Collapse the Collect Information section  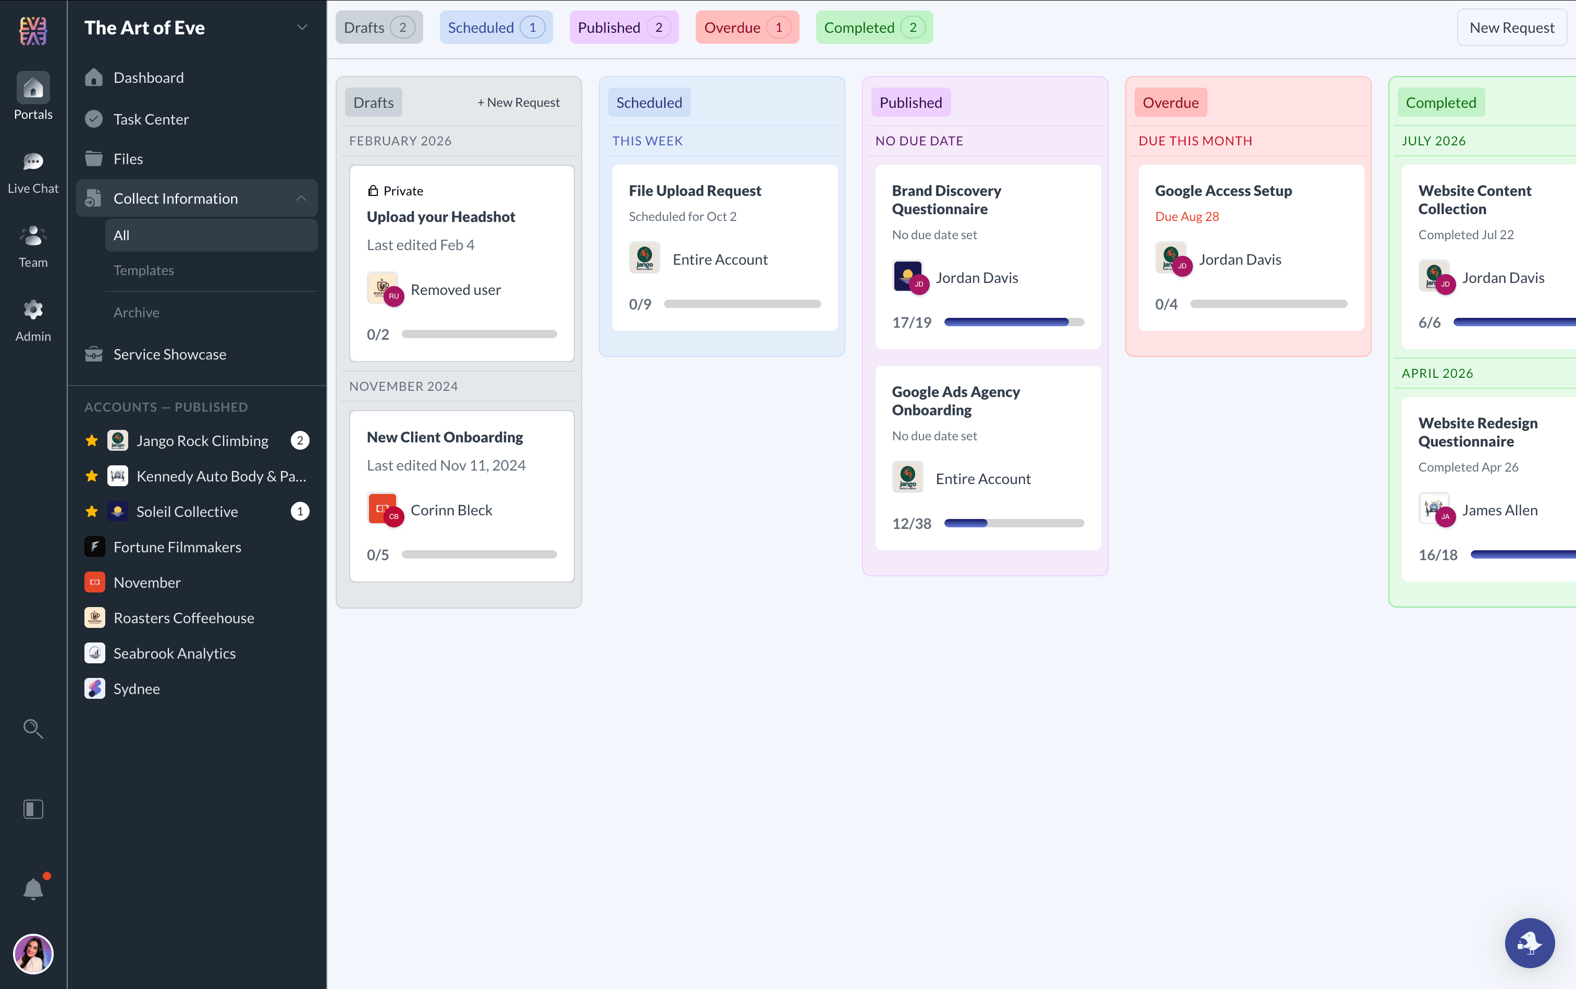(x=301, y=198)
